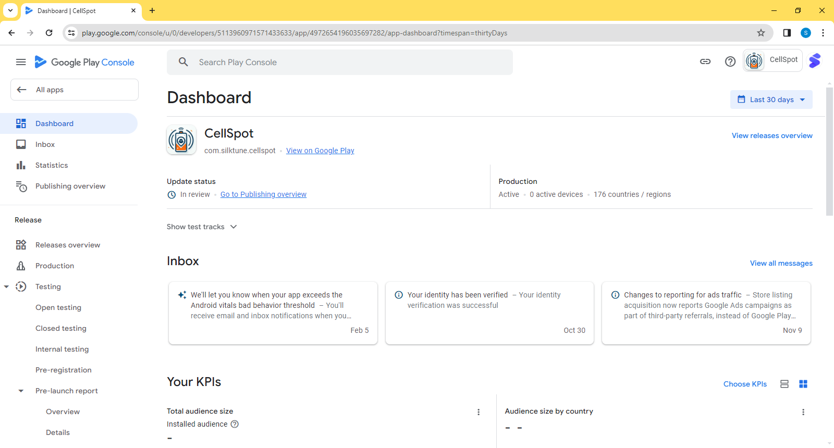The image size is (834, 448).
Task: Switch KPIs to grid layout view
Action: pyautogui.click(x=803, y=384)
